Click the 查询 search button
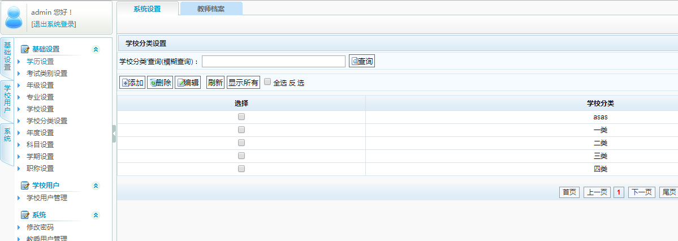 [362, 61]
